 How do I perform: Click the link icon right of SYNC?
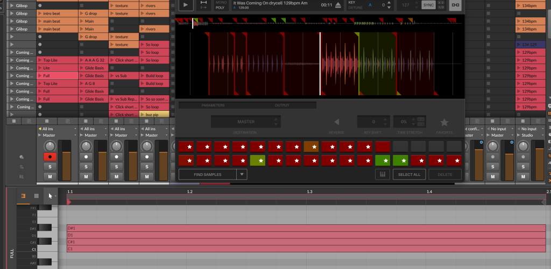(455, 5)
